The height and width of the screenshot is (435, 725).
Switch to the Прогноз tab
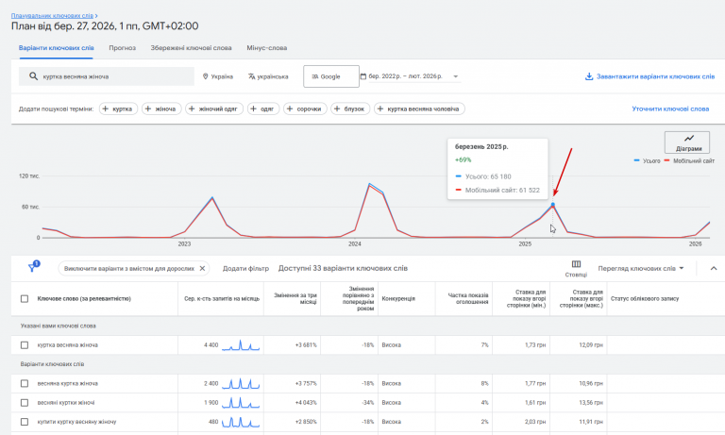122,47
